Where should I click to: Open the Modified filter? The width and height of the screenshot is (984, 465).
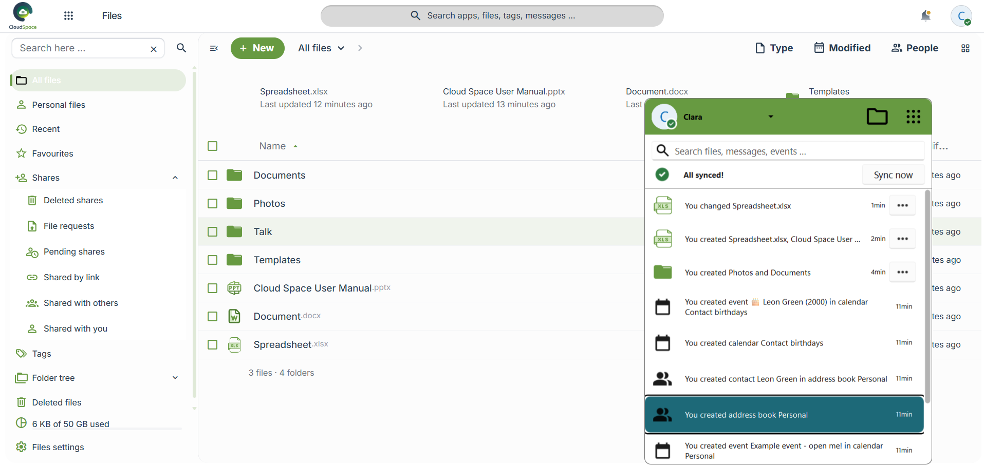click(x=843, y=48)
